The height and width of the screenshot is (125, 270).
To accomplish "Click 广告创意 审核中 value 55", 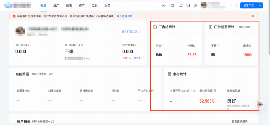I will pos(213,55).
